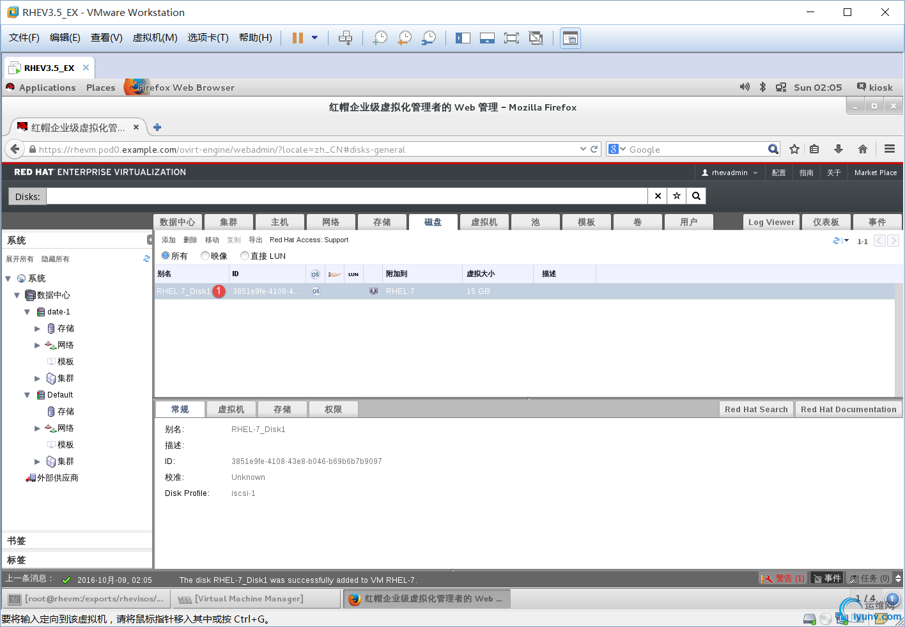Show the VMware library sidebar view
Screen dimensions: 905x627
click(x=463, y=38)
